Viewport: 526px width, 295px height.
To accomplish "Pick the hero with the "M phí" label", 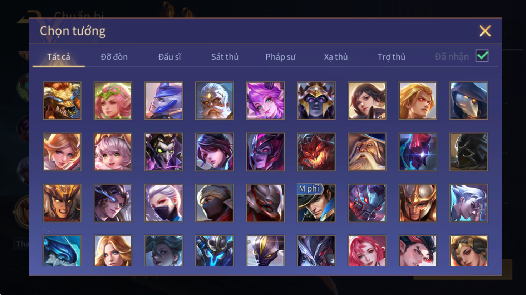I will [316, 203].
